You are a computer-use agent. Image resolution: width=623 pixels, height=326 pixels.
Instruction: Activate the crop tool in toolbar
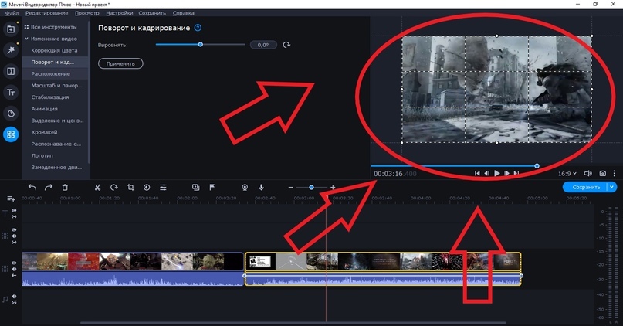(130, 187)
